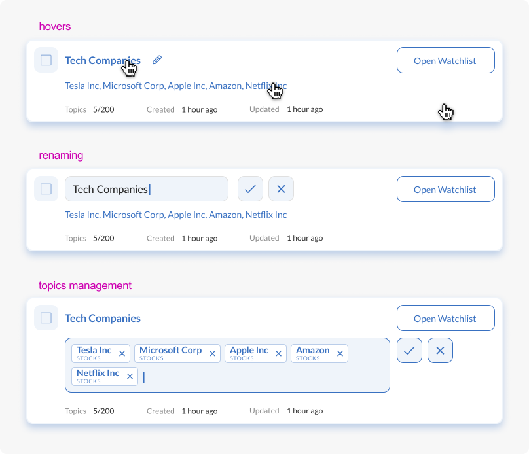The height and width of the screenshot is (454, 529).
Task: Confirm rename with the checkmark icon
Action: pyautogui.click(x=250, y=189)
